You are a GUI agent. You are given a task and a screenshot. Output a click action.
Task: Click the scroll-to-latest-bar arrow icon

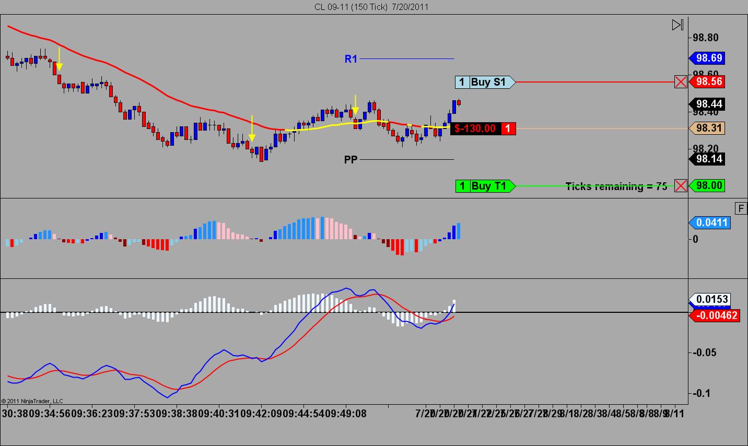pos(677,25)
